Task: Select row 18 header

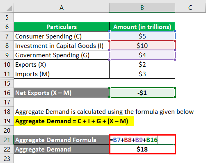Action: [x=7, y=111]
